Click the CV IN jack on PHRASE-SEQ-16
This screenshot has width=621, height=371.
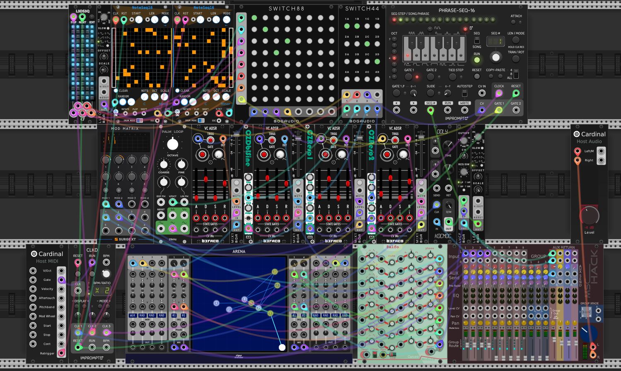tap(482, 93)
